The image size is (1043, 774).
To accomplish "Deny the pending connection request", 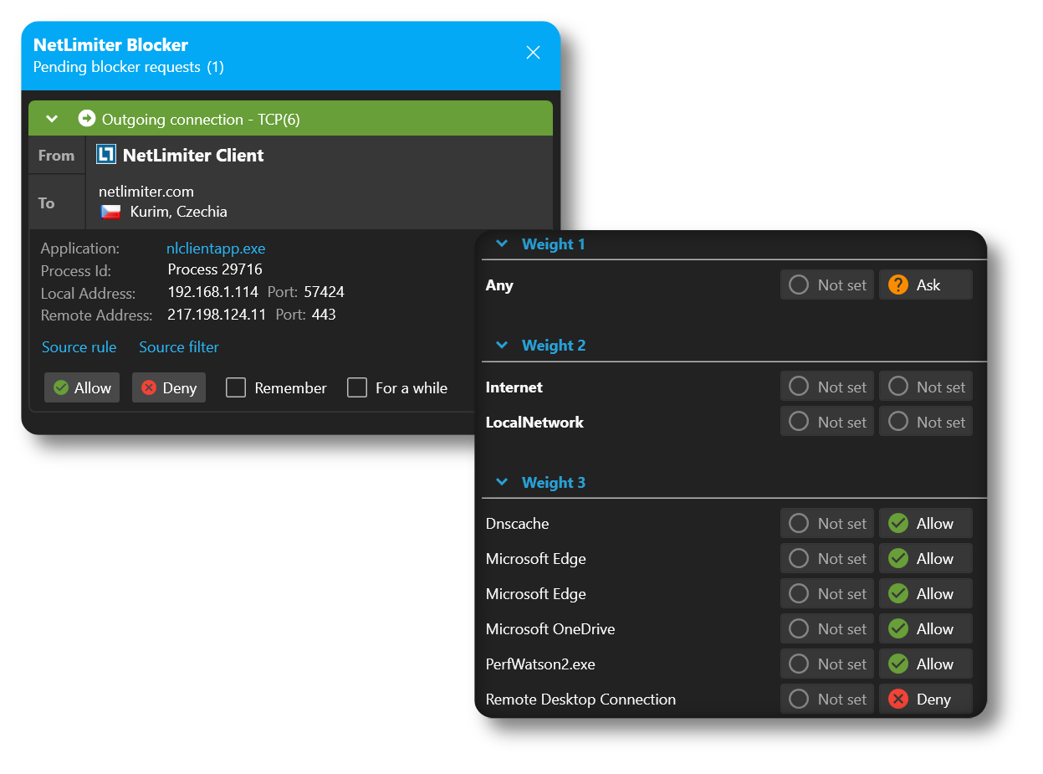I will (x=169, y=387).
